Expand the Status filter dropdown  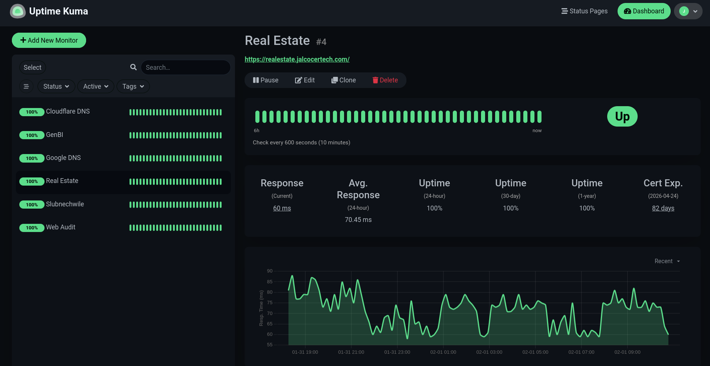pyautogui.click(x=56, y=86)
